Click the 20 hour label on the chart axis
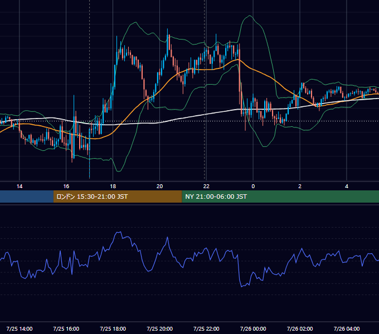 (x=159, y=186)
